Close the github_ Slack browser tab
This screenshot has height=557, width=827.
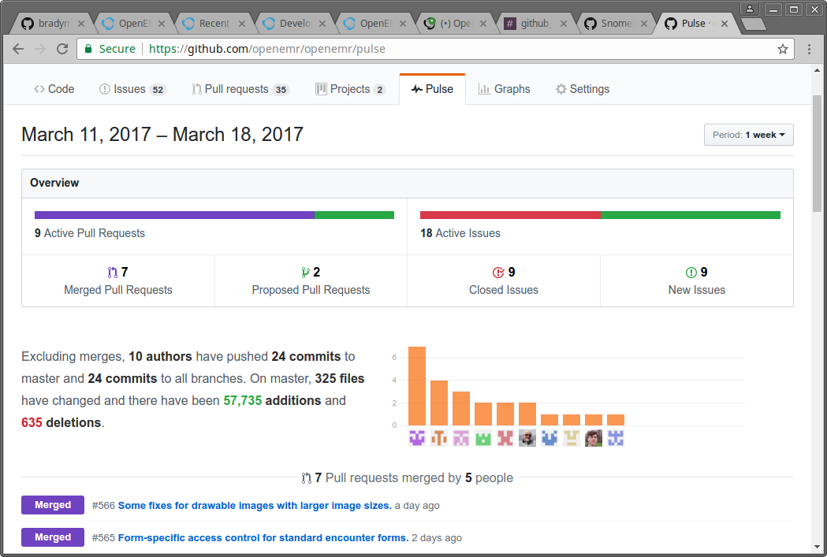pos(563,24)
